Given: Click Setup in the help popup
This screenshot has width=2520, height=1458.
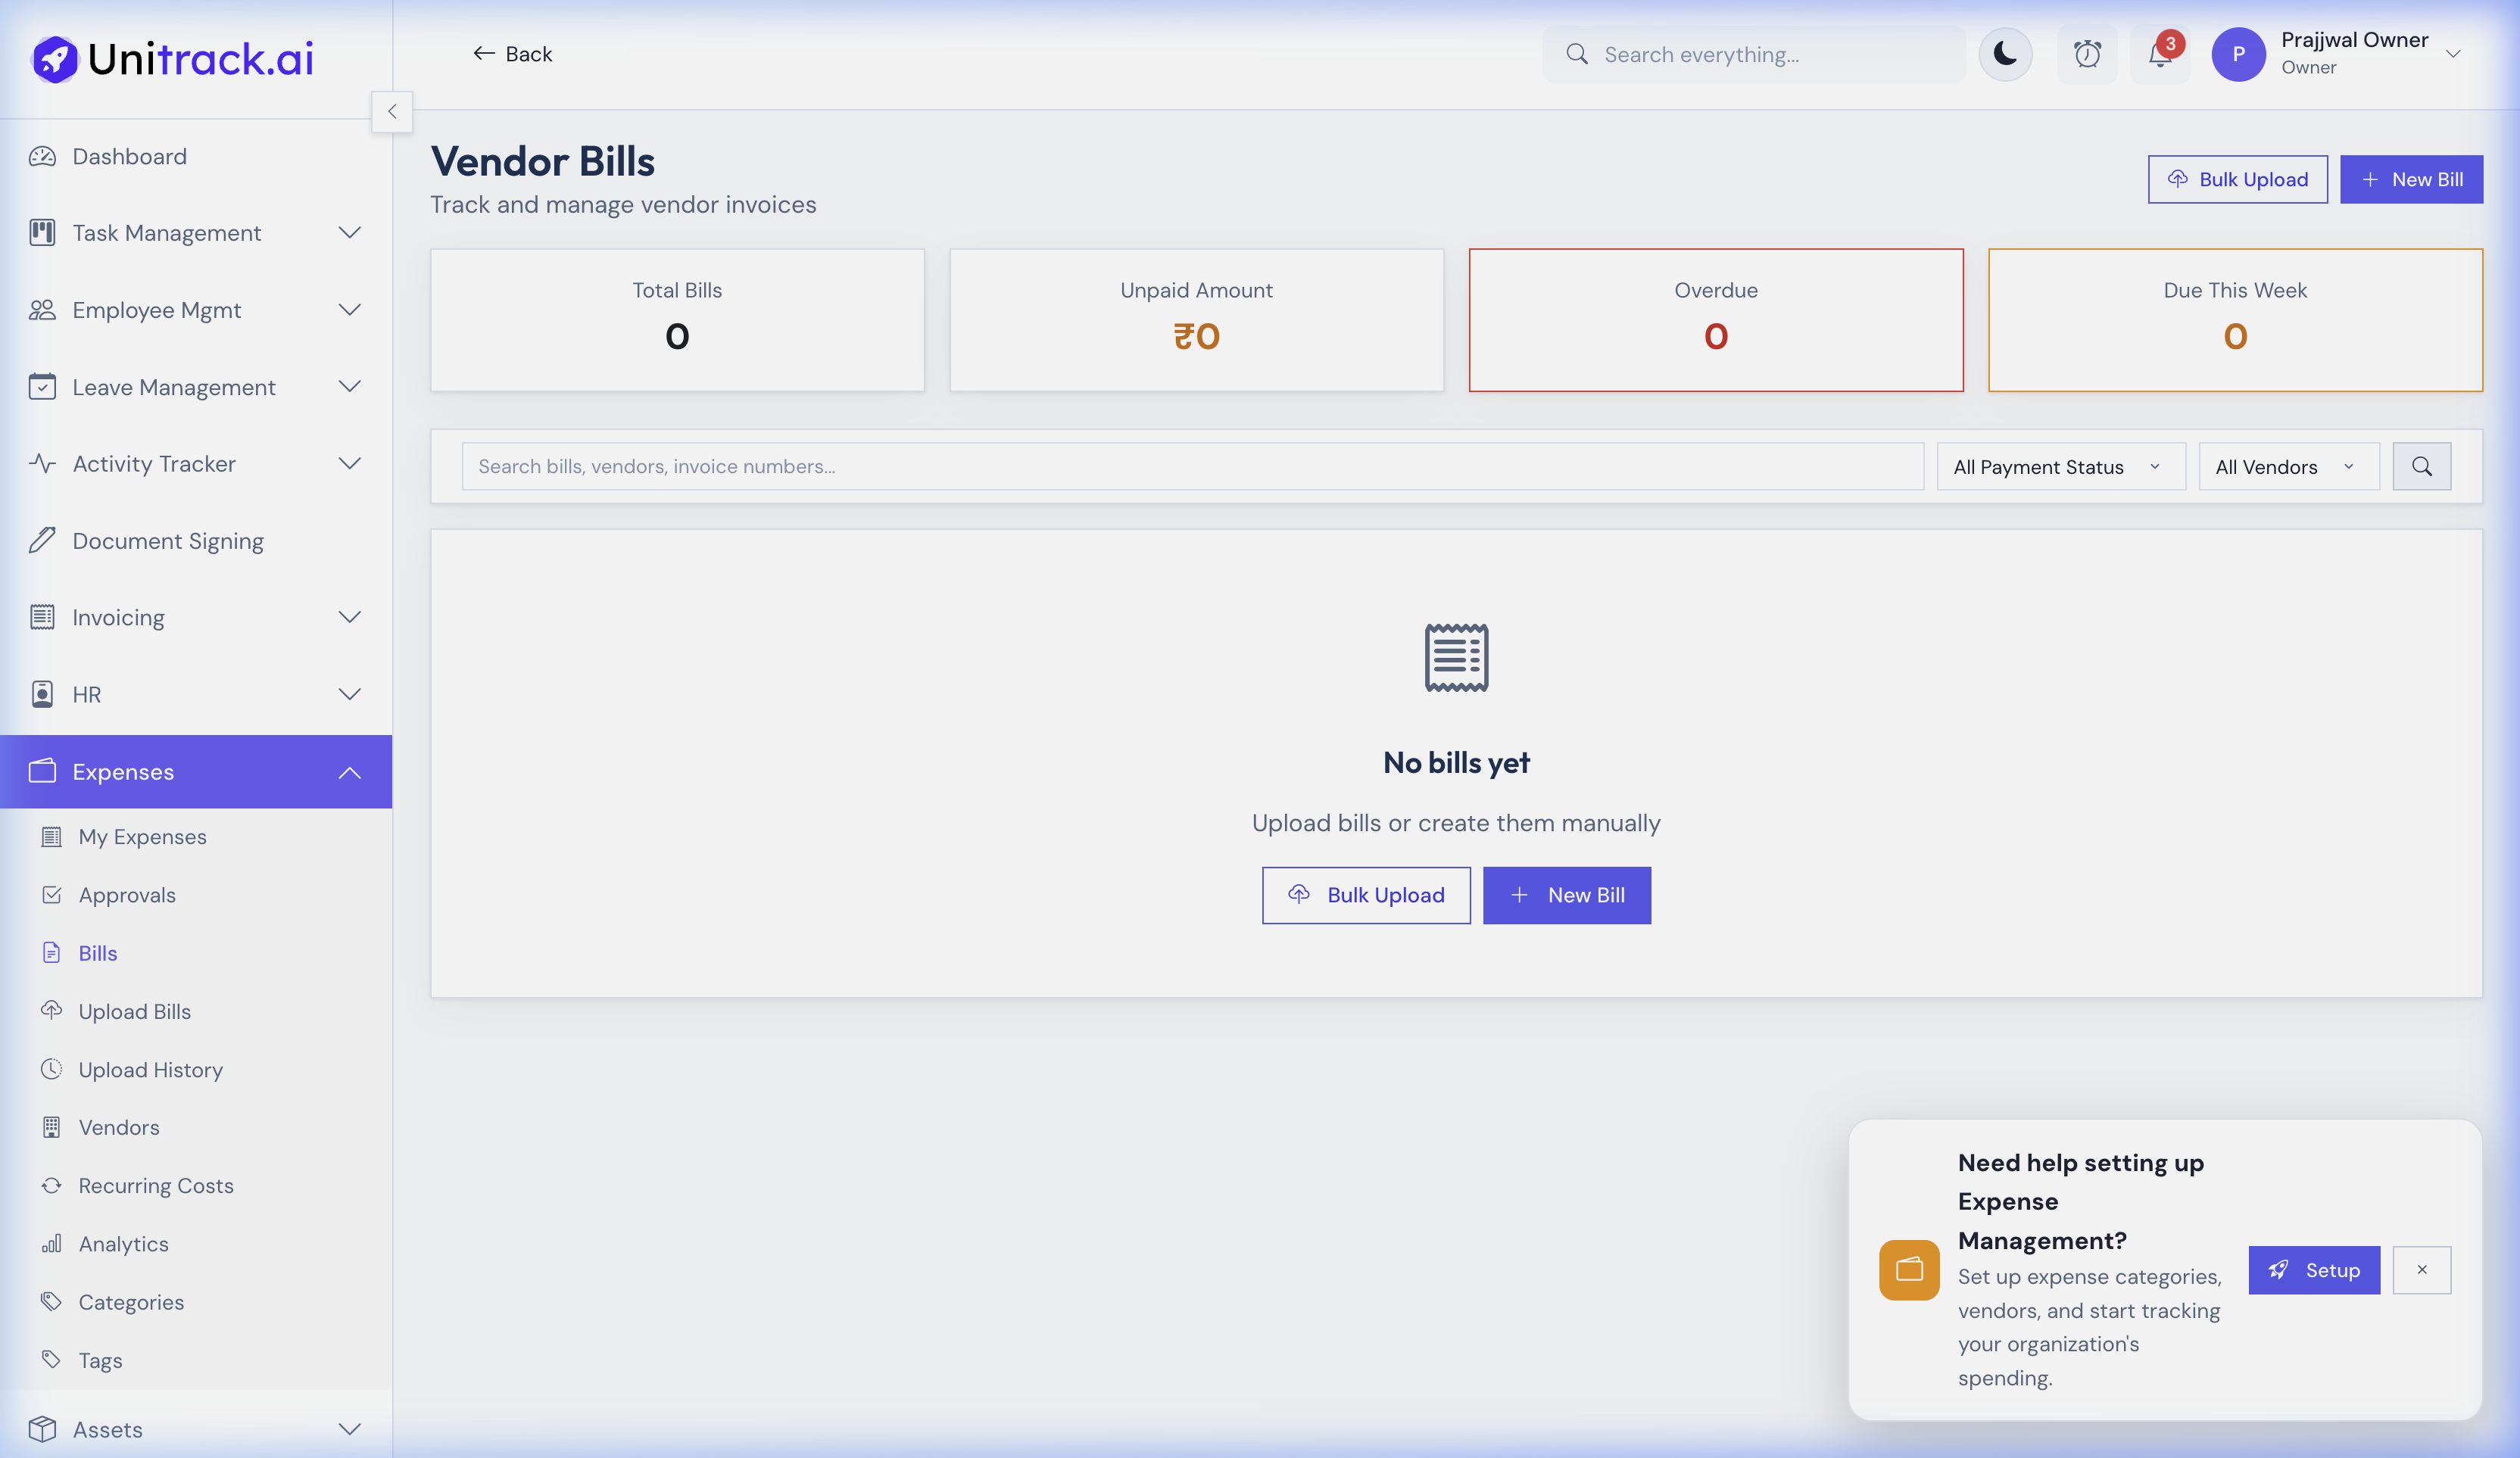Looking at the screenshot, I should click(2313, 1270).
